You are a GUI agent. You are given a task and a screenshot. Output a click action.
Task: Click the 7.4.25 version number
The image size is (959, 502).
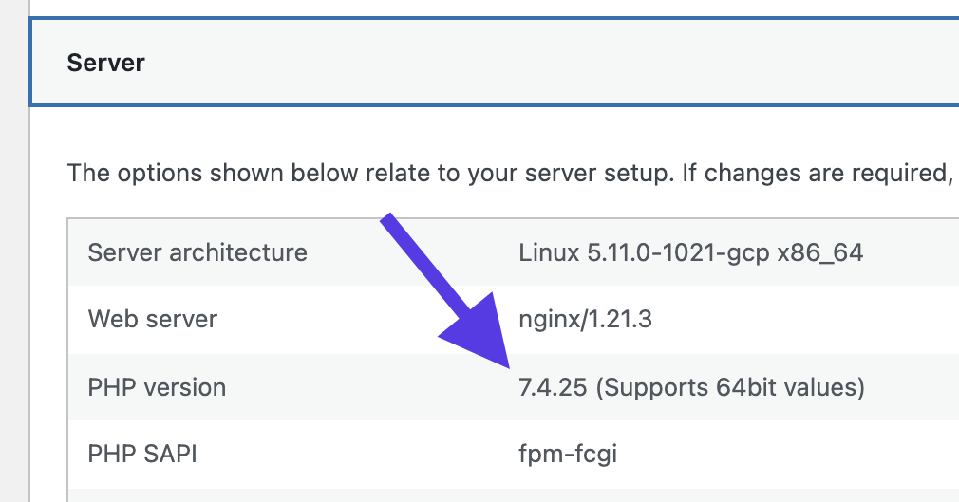pyautogui.click(x=553, y=387)
